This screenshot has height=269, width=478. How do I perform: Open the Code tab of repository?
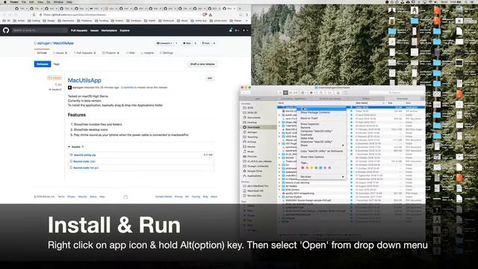coord(42,53)
